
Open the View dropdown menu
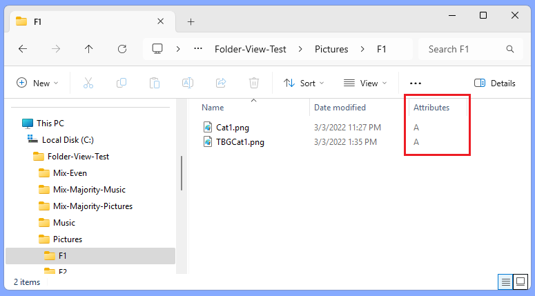click(x=365, y=83)
